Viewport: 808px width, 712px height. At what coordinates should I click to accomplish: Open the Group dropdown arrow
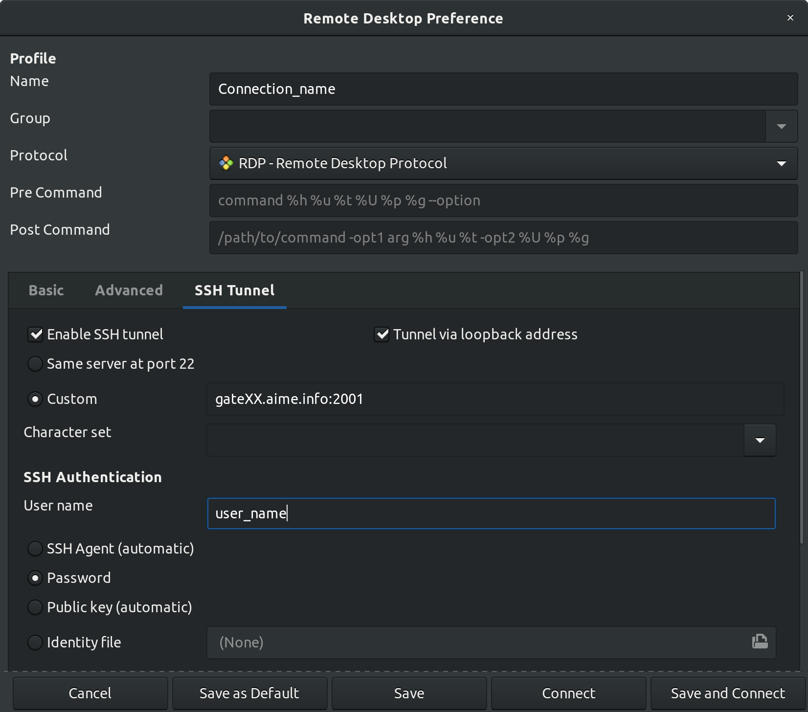[782, 126]
